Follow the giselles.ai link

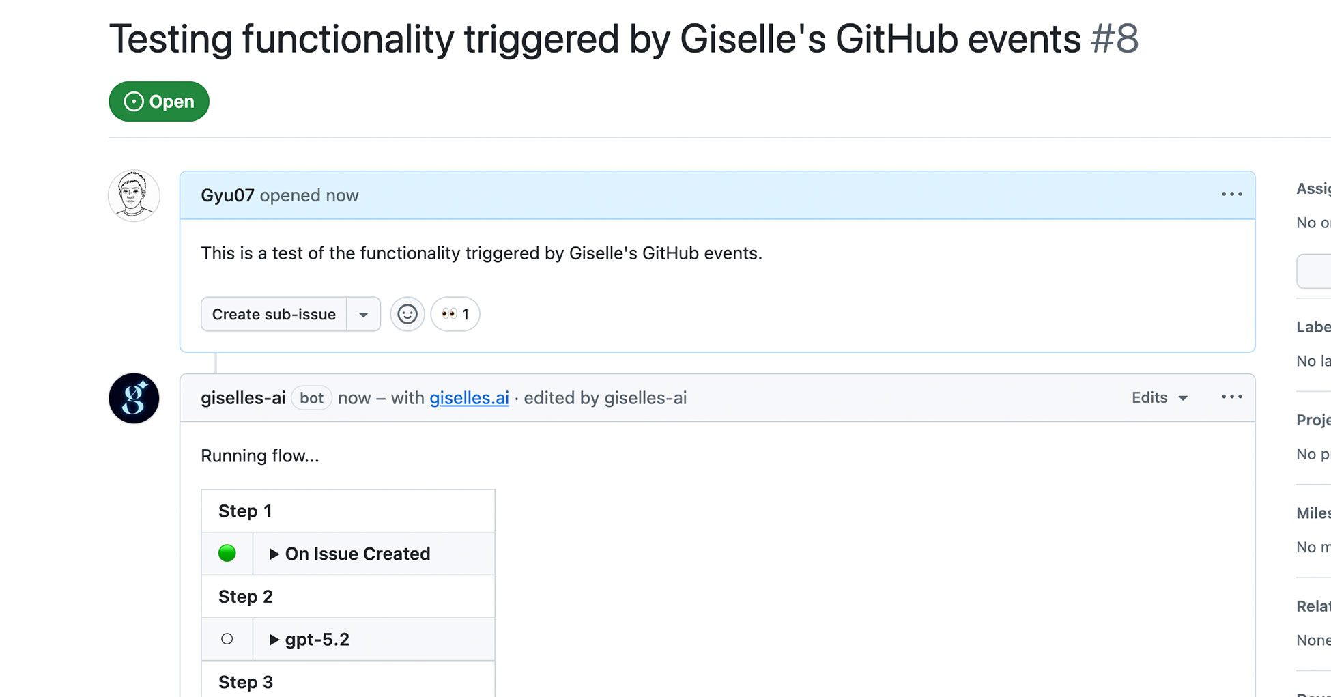click(469, 398)
